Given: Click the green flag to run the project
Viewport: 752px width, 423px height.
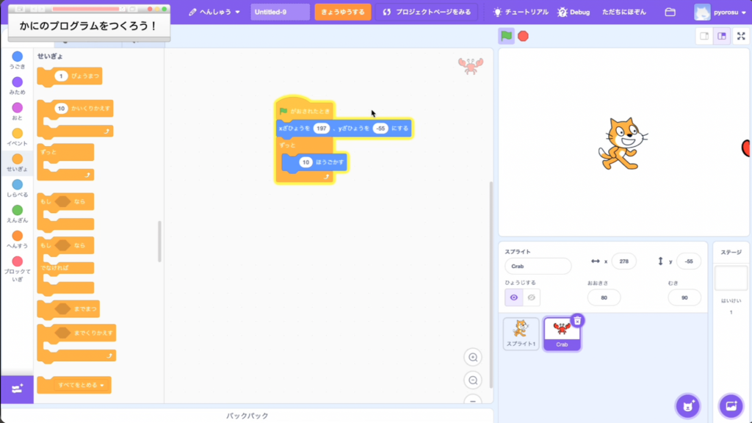Looking at the screenshot, I should tap(506, 36).
